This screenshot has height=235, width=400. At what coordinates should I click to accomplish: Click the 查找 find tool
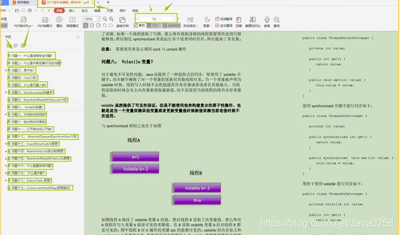(276, 22)
